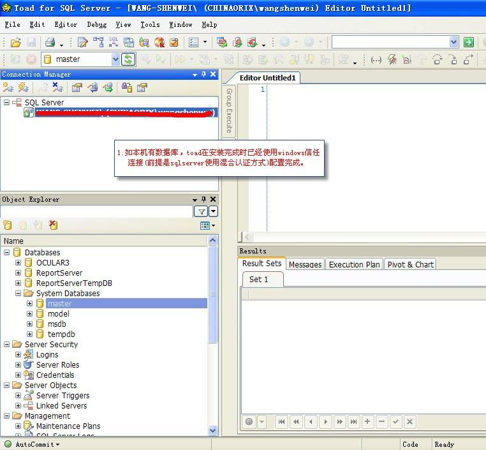
Task: Click the go arrow beside search box
Action: tap(468, 42)
